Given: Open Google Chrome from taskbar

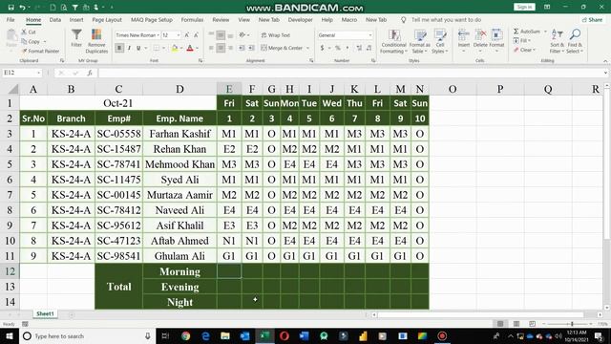Looking at the screenshot, I should click(186, 335).
